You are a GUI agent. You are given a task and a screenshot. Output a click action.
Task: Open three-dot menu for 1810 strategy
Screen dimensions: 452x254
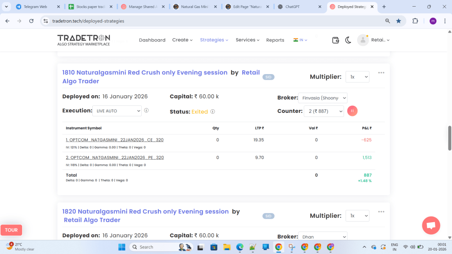[381, 73]
